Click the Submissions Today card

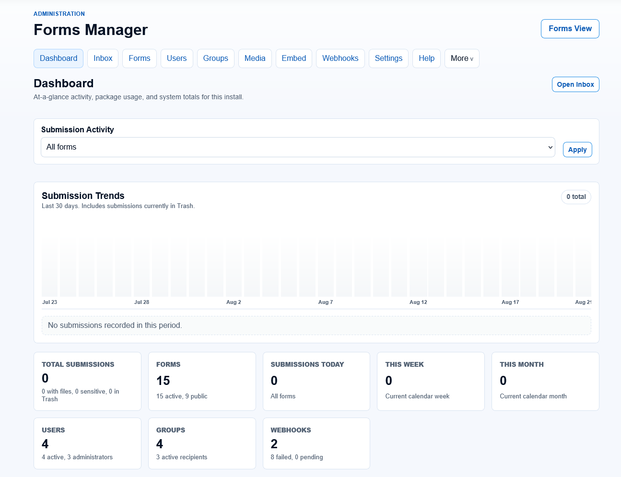[x=316, y=382]
